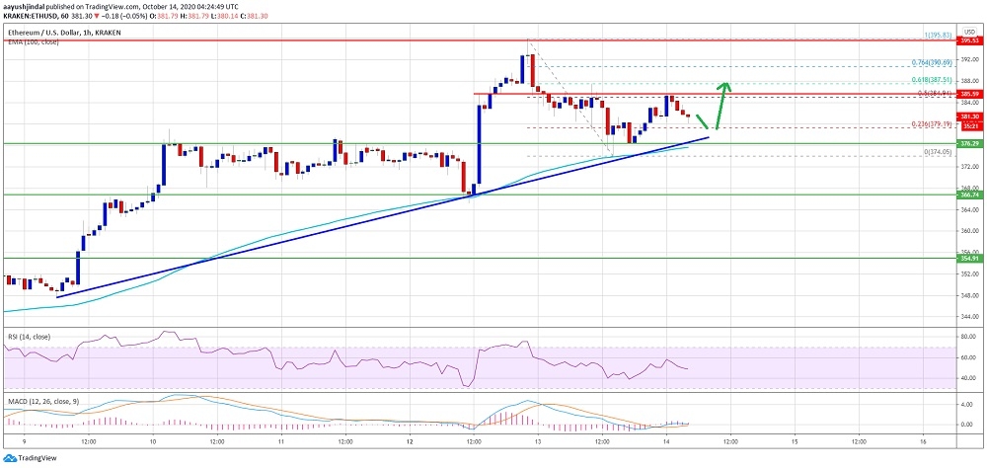This screenshot has width=987, height=468.
Task: Click date 14 on the time axis
Action: point(666,442)
